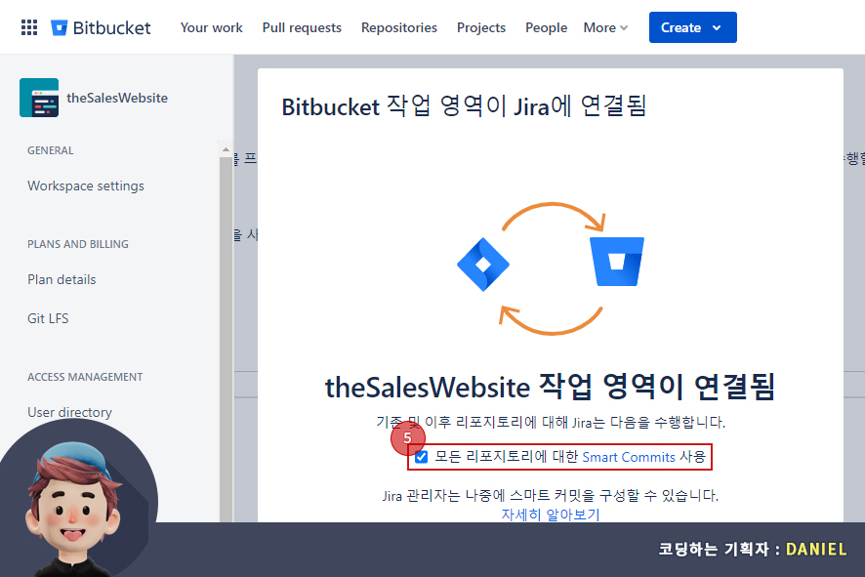Click the ACCESS MANAGEMENT heading

click(x=85, y=377)
